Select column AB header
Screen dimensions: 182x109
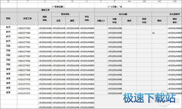click(144, 1)
